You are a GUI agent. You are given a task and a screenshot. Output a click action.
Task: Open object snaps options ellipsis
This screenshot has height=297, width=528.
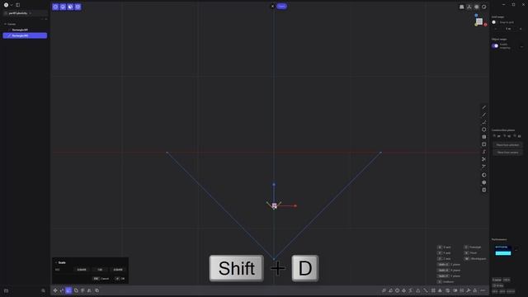pos(521,46)
